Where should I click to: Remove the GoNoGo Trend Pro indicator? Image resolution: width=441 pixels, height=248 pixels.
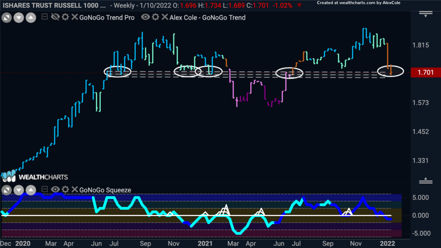click(x=75, y=17)
